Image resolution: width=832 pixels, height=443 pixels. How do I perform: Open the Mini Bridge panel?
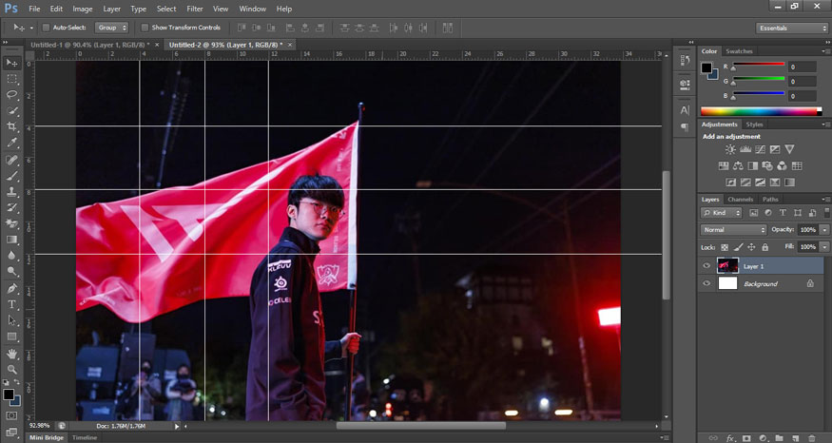46,437
